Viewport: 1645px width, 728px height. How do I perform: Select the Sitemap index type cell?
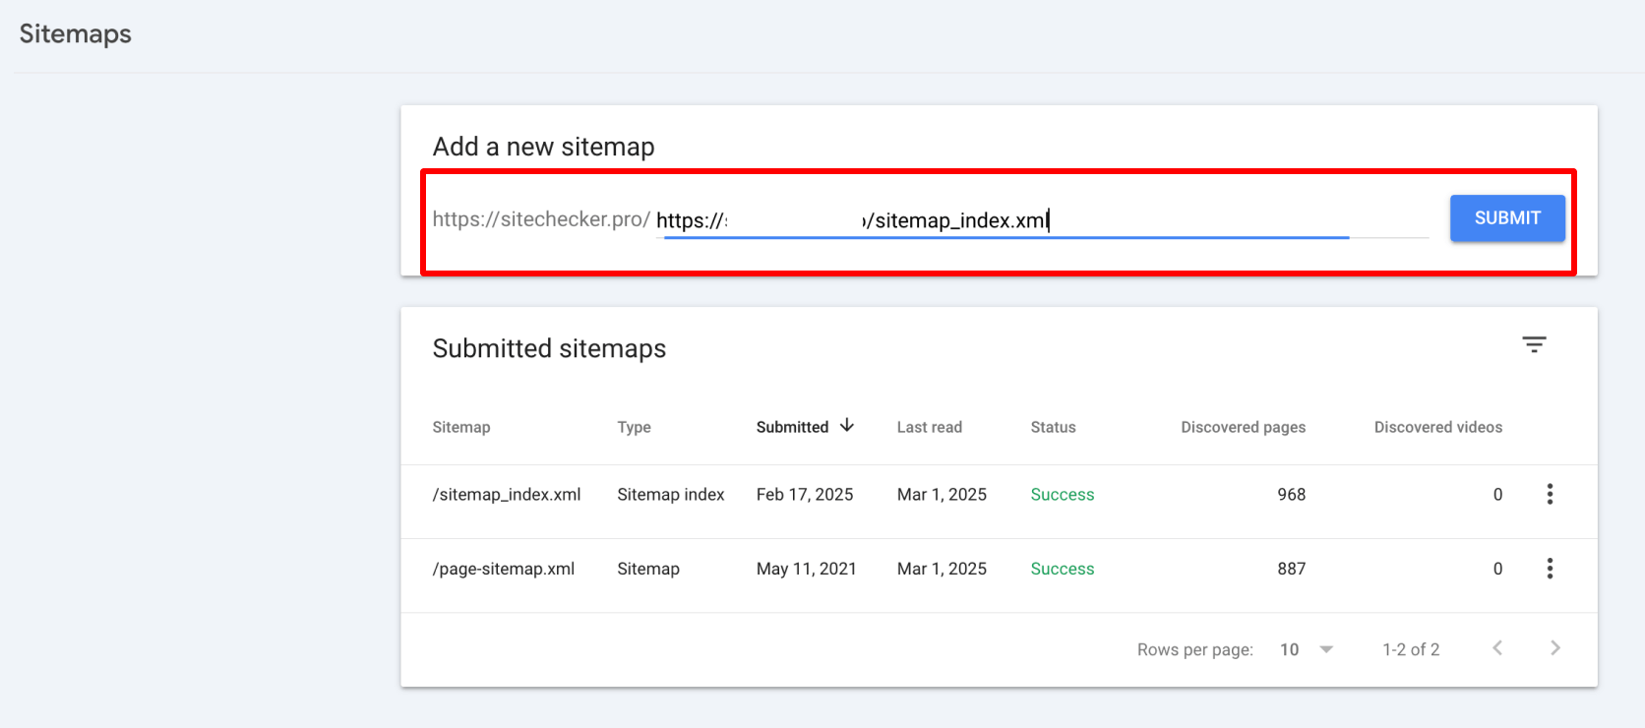point(671,494)
